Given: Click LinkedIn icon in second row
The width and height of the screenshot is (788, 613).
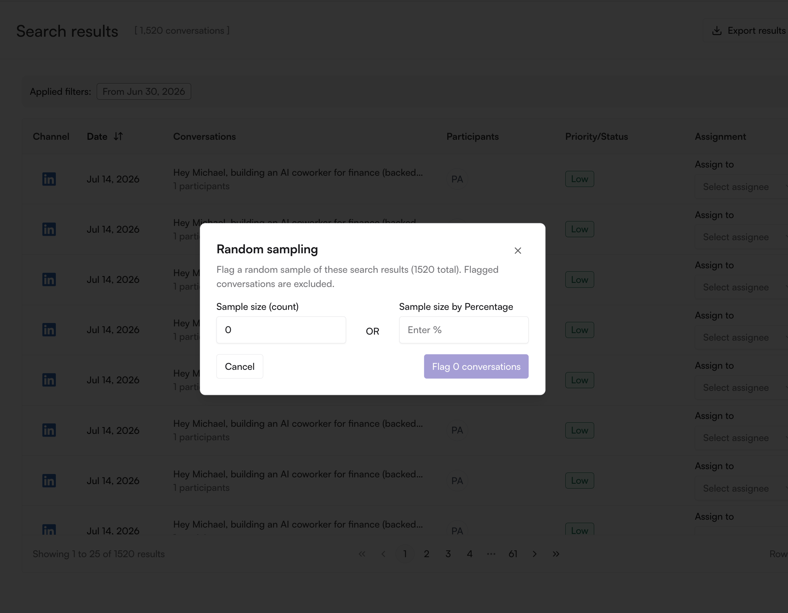Looking at the screenshot, I should (x=49, y=229).
